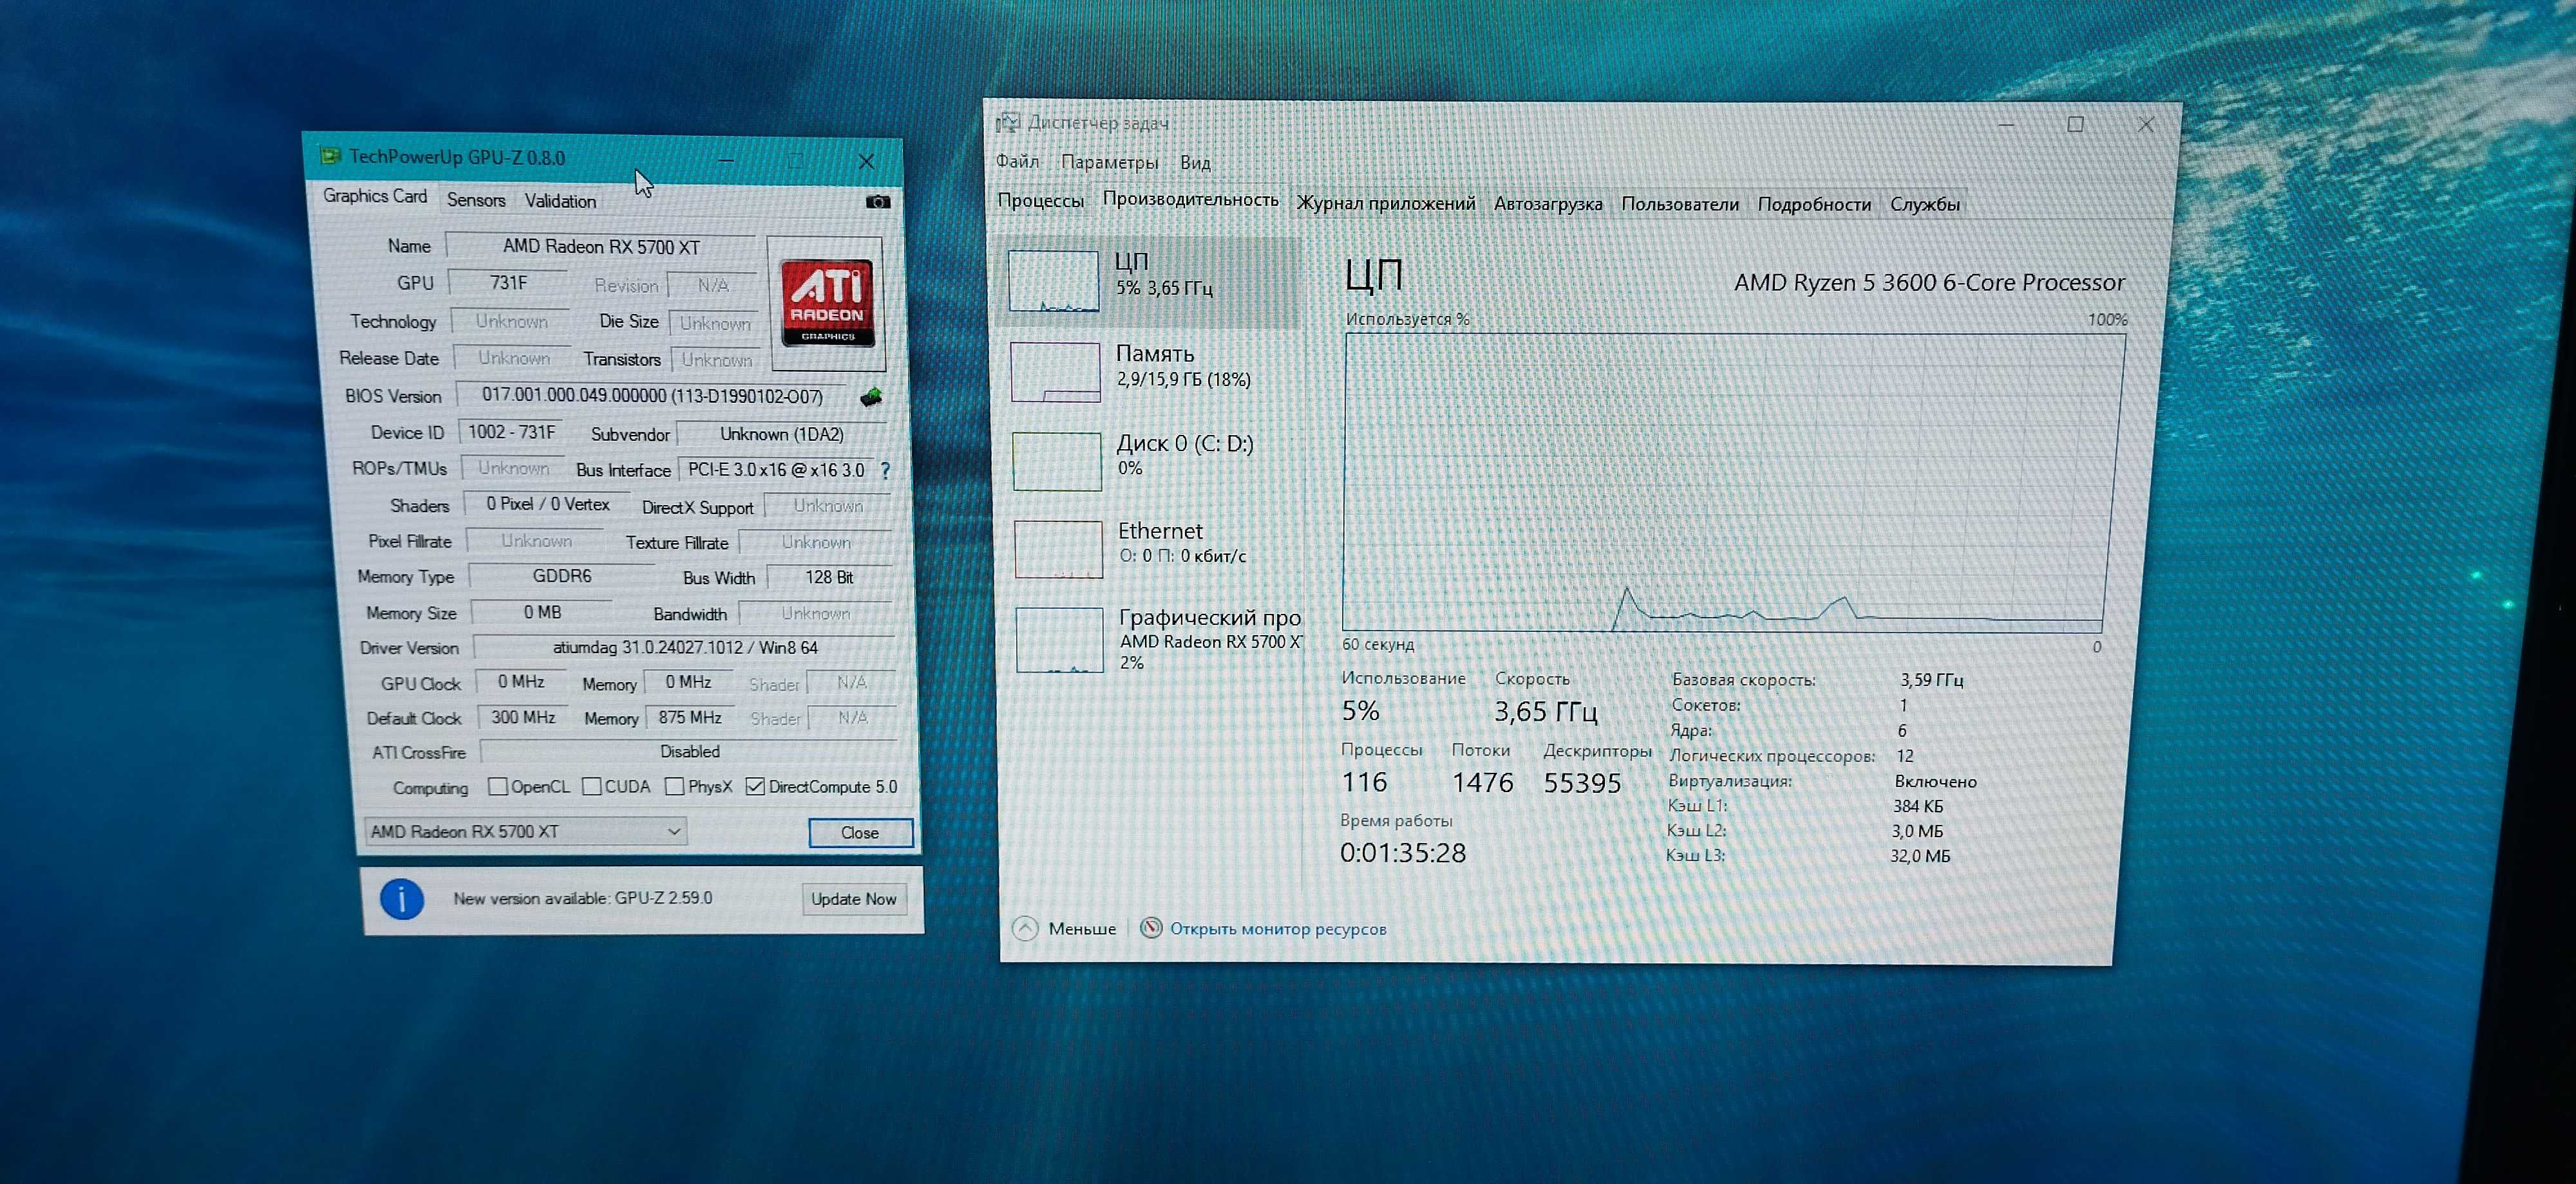Click the resource monitor icon

pyautogui.click(x=1151, y=928)
